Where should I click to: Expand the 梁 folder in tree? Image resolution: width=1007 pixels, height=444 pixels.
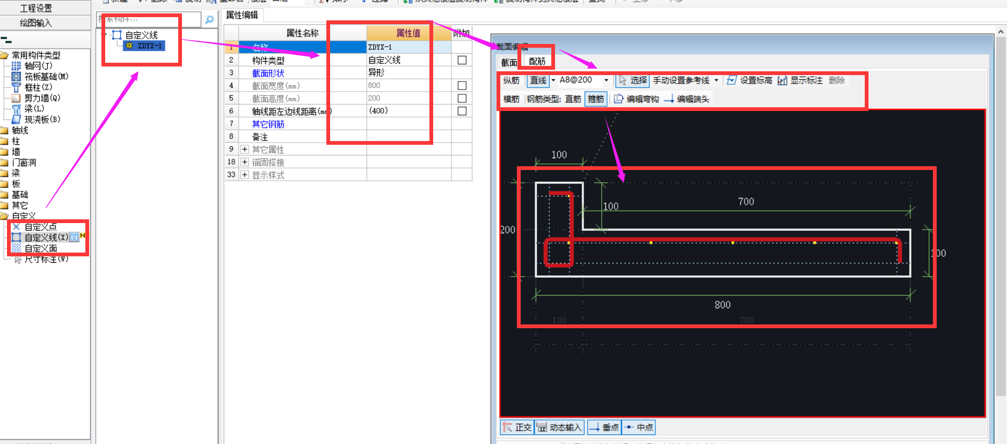[x=4, y=173]
